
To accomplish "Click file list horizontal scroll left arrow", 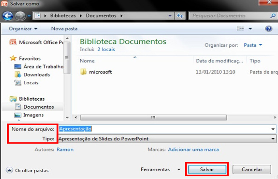I will point(76,117).
